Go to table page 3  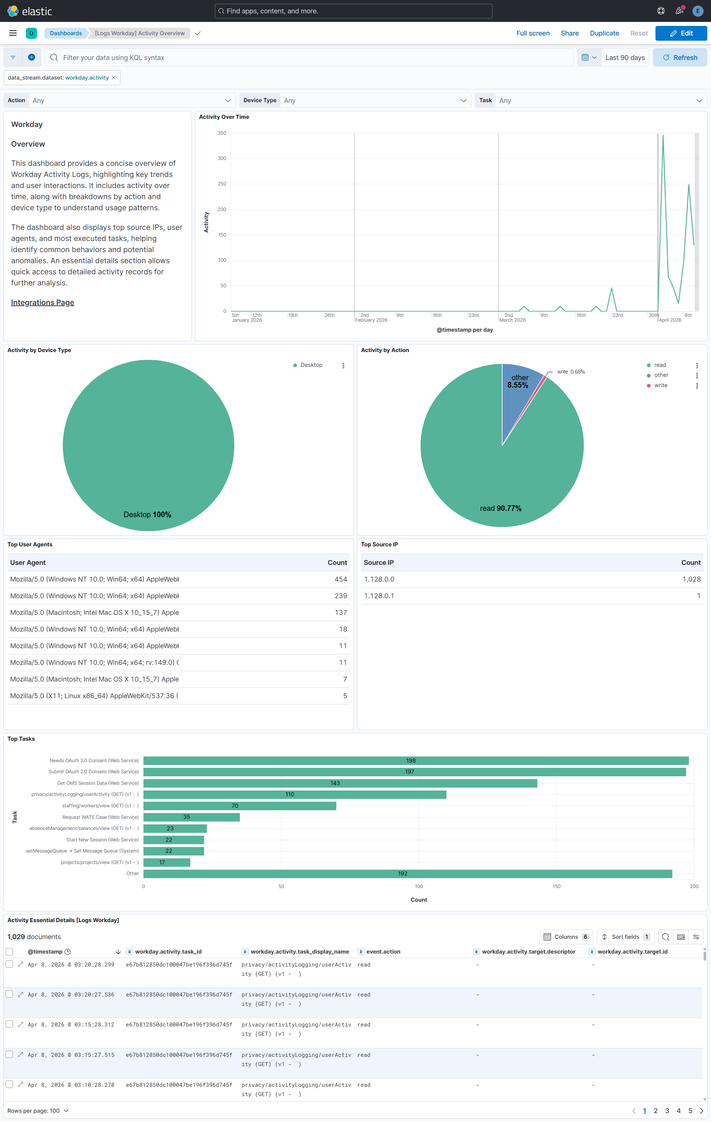point(667,1111)
